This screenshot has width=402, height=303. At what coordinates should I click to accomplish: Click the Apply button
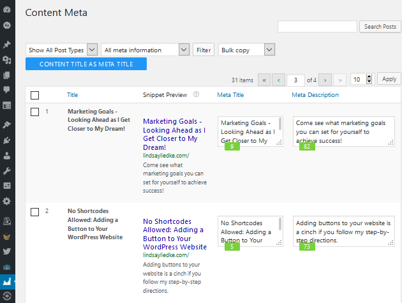click(x=389, y=79)
